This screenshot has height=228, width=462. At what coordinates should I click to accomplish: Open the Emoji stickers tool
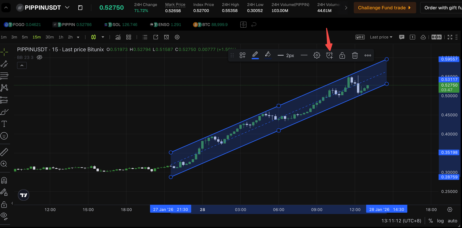point(5,136)
